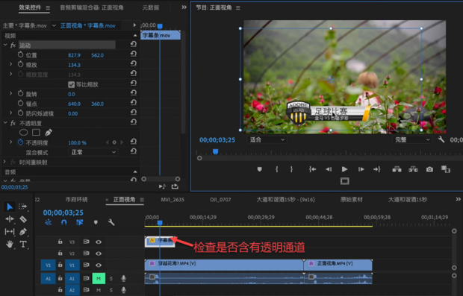The image size is (463, 296).
Task: Select the Ripple Edit tool
Action: point(10,219)
